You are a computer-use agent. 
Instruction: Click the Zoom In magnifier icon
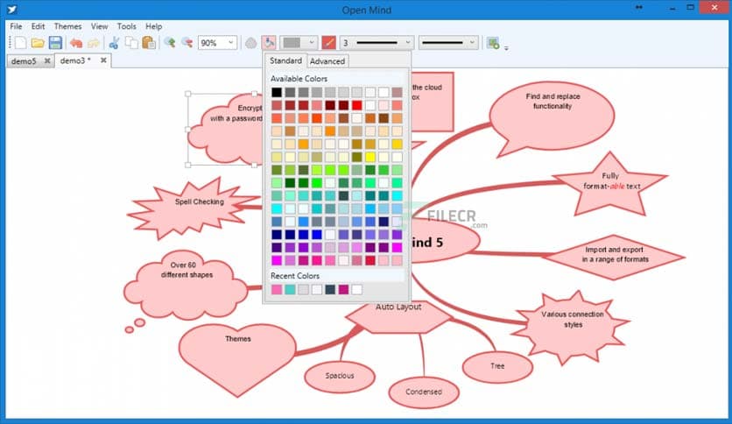click(x=170, y=43)
